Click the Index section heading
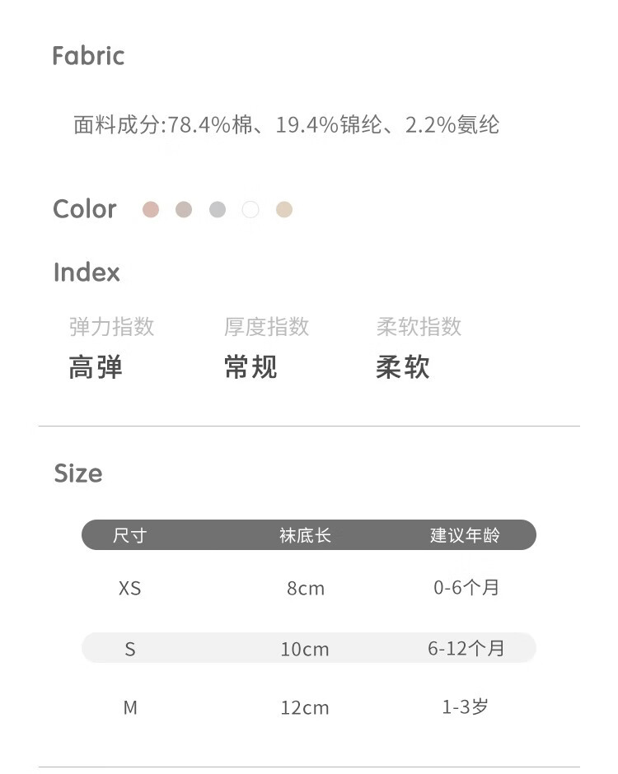 (87, 273)
